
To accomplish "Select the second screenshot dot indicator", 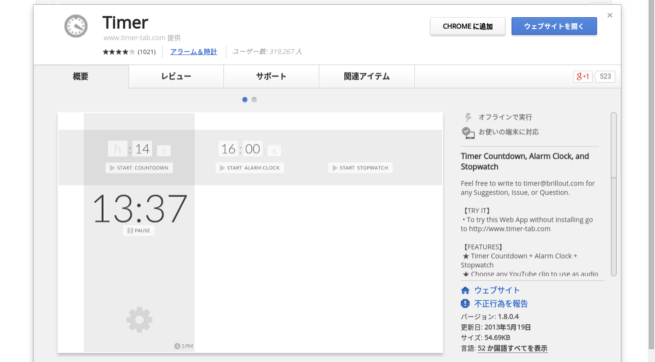I will point(254,99).
